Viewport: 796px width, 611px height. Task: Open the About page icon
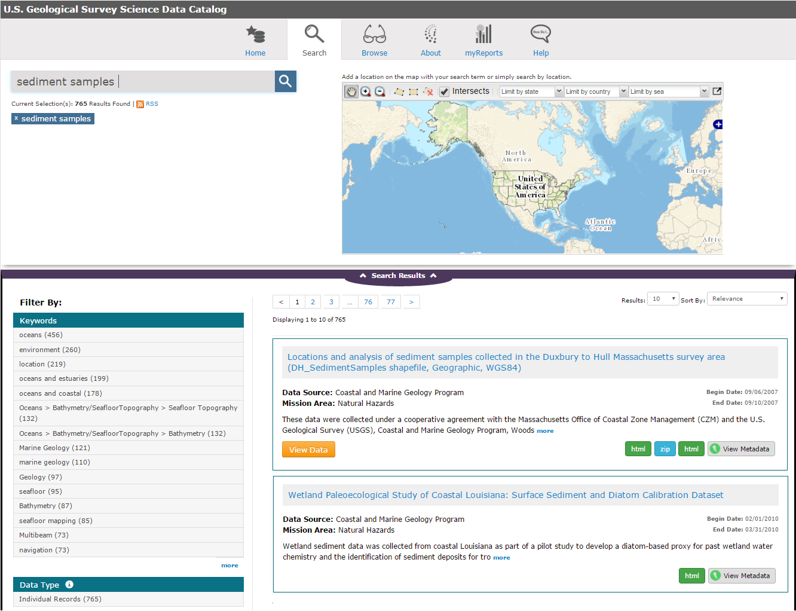point(431,34)
